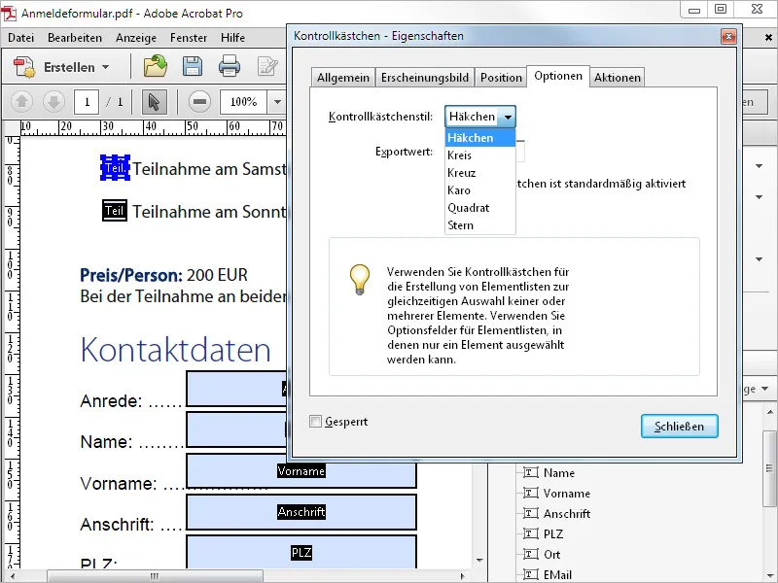Open the Anzeige menu
Viewport: 778px width, 583px height.
click(x=136, y=38)
